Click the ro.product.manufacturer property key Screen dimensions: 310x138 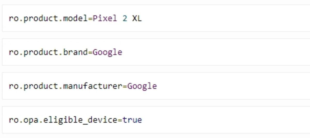click(x=65, y=86)
